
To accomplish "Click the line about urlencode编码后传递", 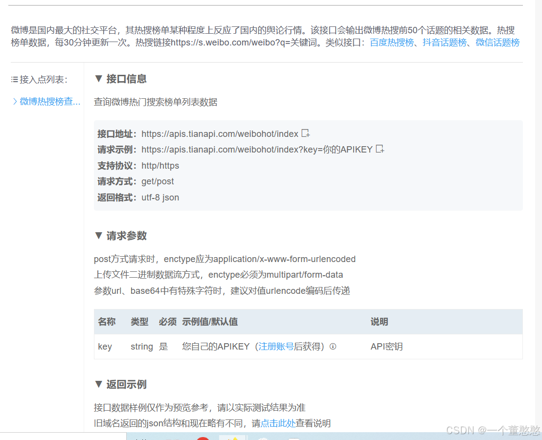I will (x=222, y=290).
